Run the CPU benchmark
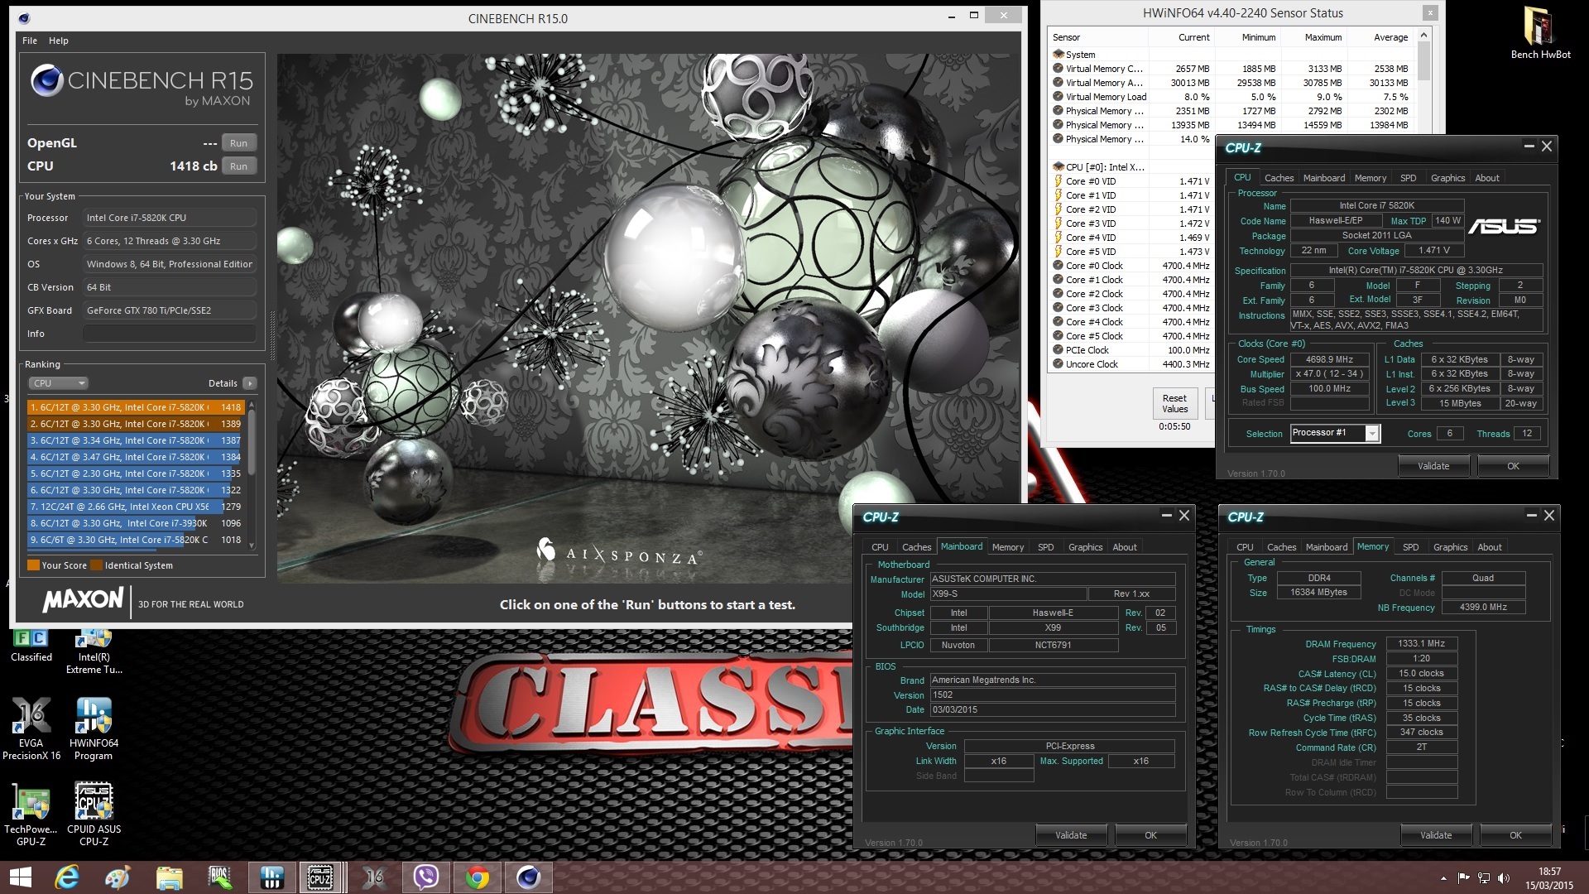This screenshot has width=1589, height=894. tap(238, 166)
